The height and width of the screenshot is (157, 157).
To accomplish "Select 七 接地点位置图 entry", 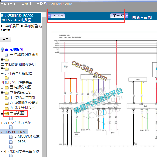I will (x=22, y=97).
